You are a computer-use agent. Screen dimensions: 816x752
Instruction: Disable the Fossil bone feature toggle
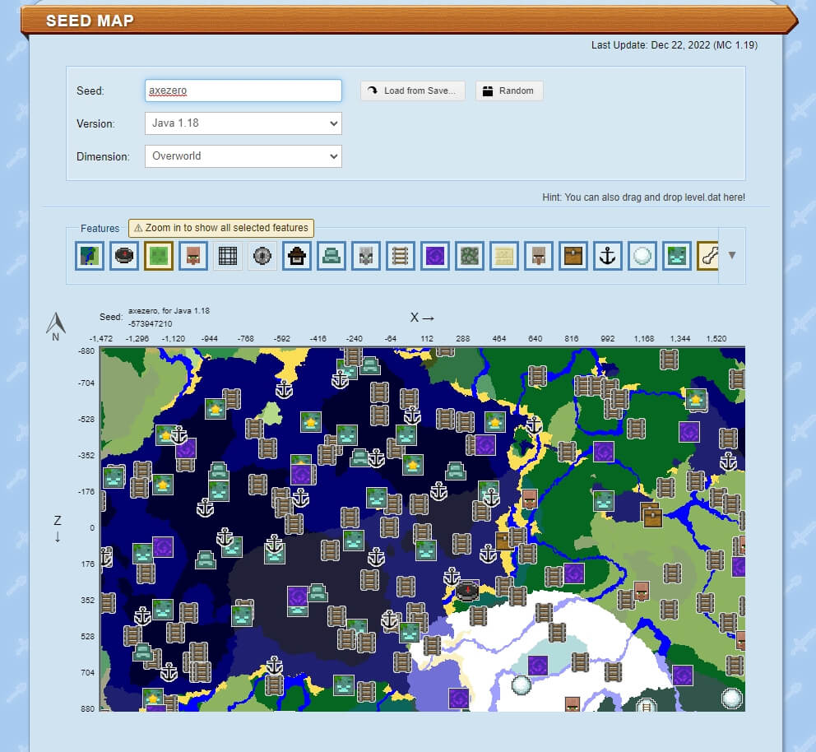point(708,256)
